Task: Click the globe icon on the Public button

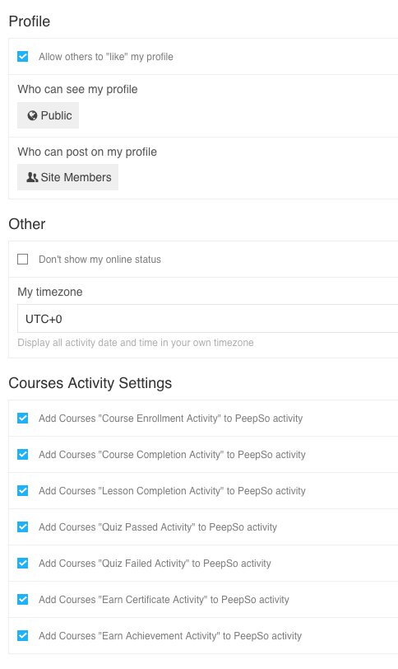Action: point(32,115)
